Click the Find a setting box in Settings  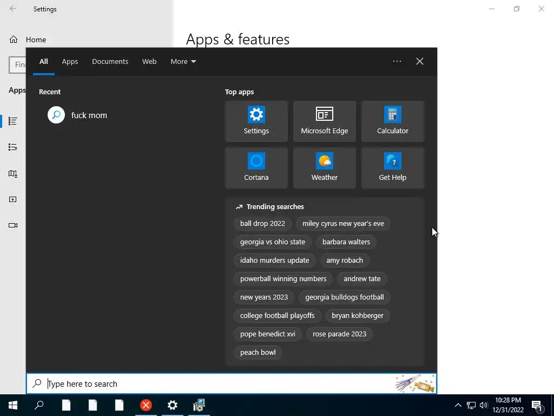pyautogui.click(x=17, y=65)
